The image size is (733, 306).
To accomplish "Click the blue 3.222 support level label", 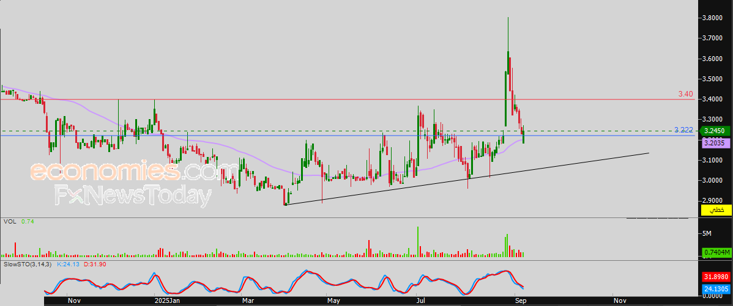I will (x=683, y=129).
